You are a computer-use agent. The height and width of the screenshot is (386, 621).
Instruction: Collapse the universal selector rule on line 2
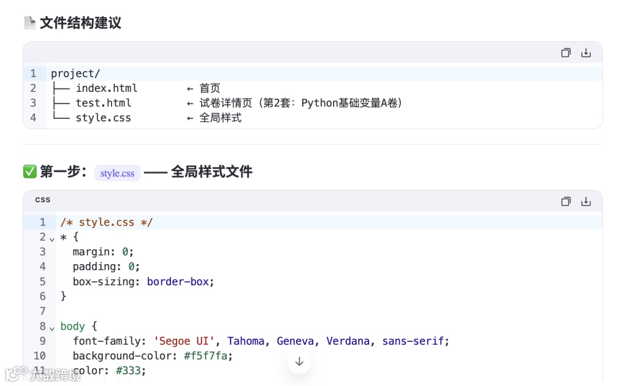52,240
